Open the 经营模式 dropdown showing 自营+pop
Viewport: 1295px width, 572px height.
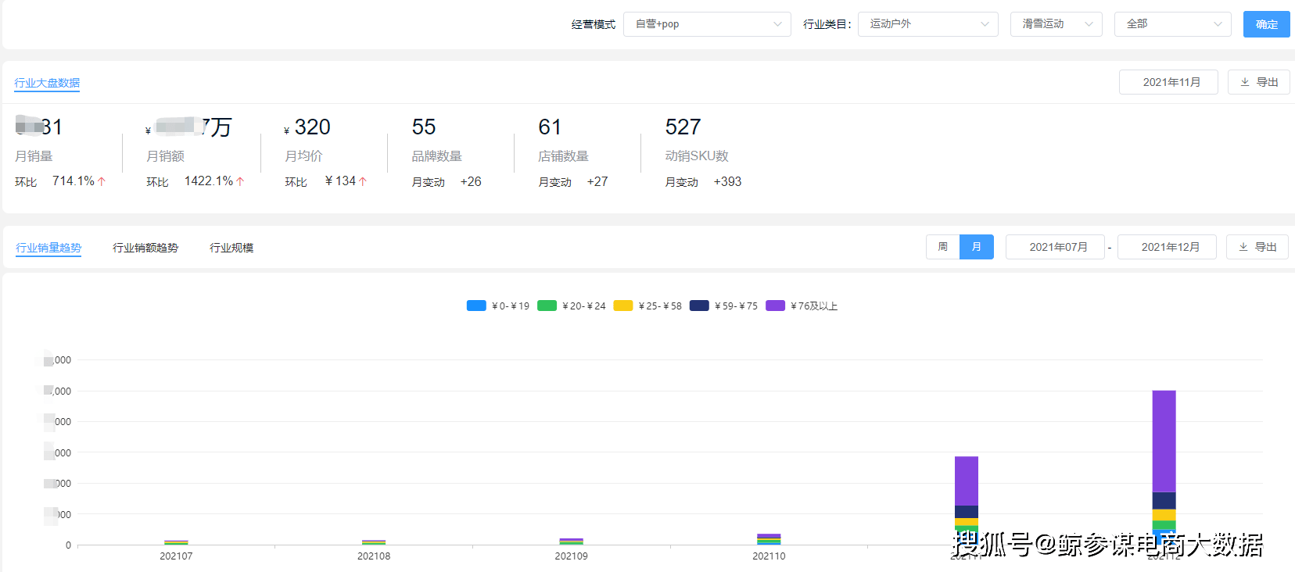point(707,24)
